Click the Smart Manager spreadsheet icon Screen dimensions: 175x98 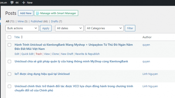click(38, 13)
